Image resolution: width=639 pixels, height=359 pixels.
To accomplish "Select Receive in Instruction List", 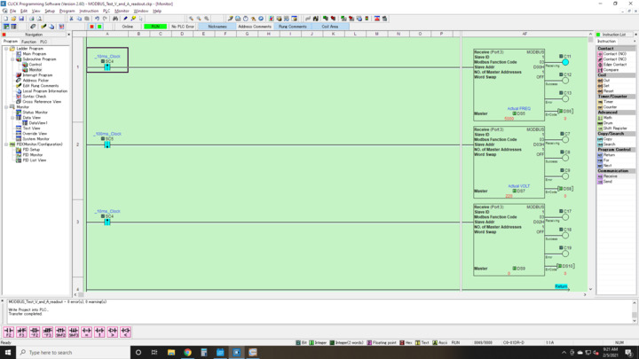I will click(x=610, y=176).
